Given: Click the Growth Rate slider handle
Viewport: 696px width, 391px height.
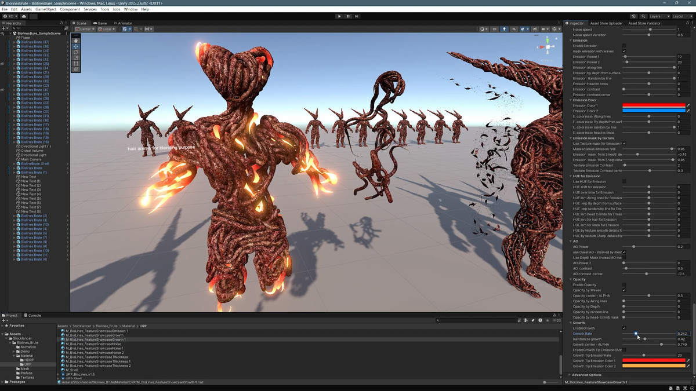Looking at the screenshot, I should tap(636, 334).
